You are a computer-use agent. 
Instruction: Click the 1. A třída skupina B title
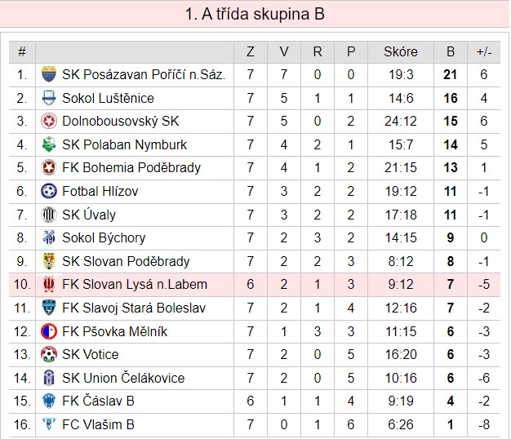point(255,14)
